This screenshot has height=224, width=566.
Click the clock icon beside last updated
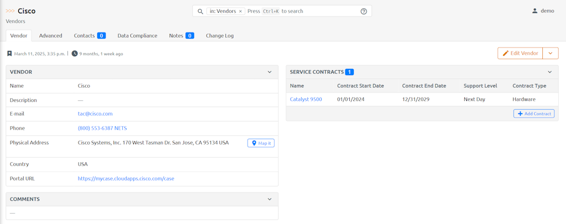tap(75, 54)
